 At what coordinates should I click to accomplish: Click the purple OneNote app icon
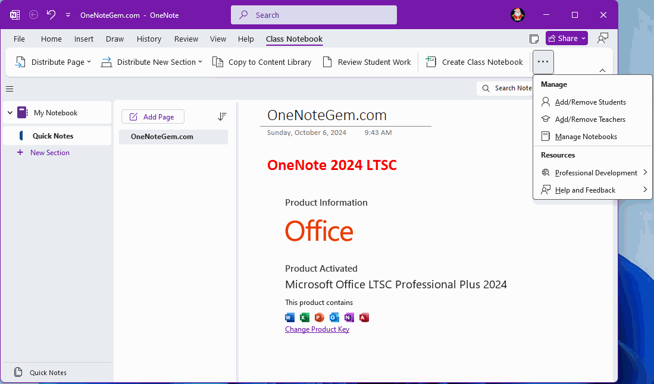pyautogui.click(x=349, y=317)
